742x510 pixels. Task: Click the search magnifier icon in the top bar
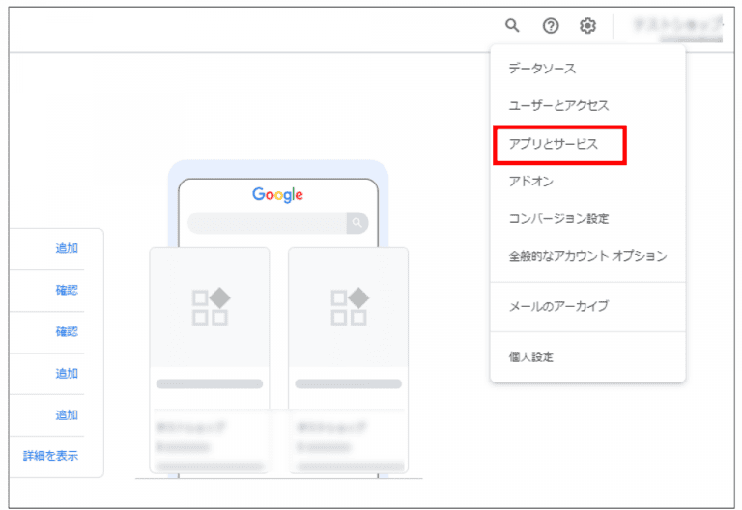513,26
